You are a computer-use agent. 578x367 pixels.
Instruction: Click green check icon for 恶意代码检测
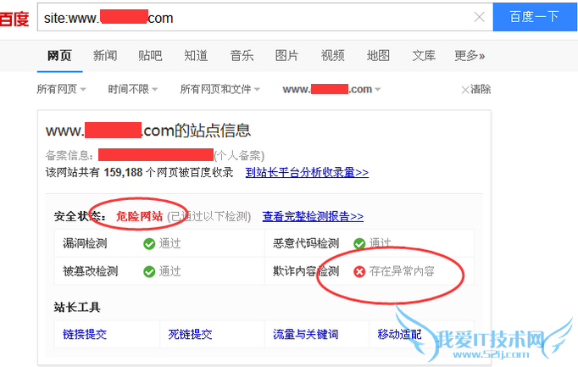click(x=359, y=243)
